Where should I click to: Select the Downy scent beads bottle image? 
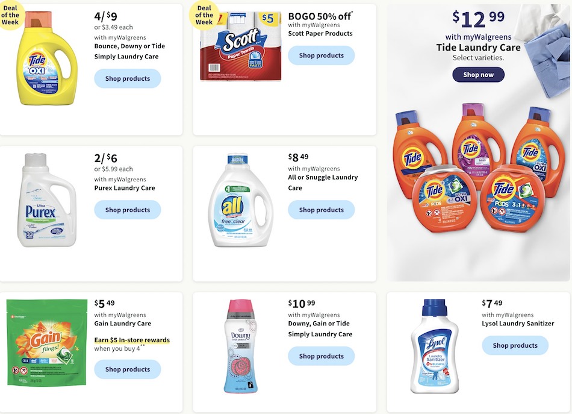pos(240,346)
